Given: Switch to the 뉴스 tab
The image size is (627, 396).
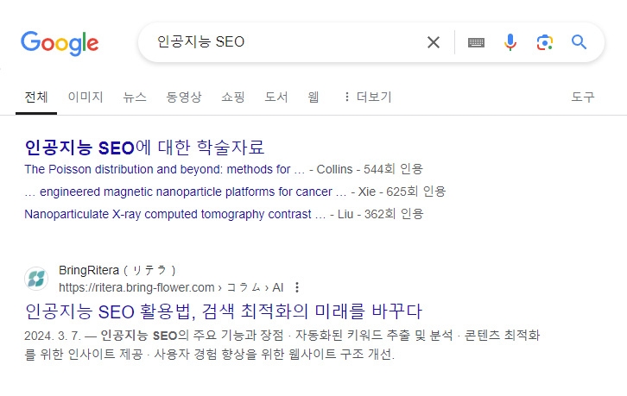Looking at the screenshot, I should click(x=135, y=97).
